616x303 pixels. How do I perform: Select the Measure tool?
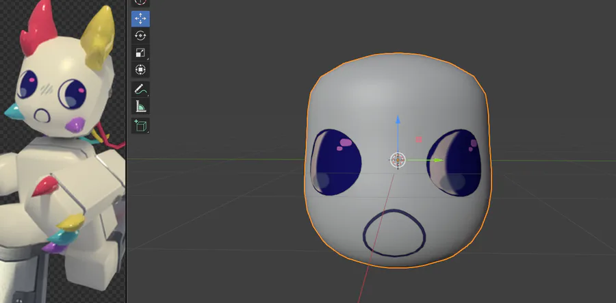pyautogui.click(x=140, y=107)
